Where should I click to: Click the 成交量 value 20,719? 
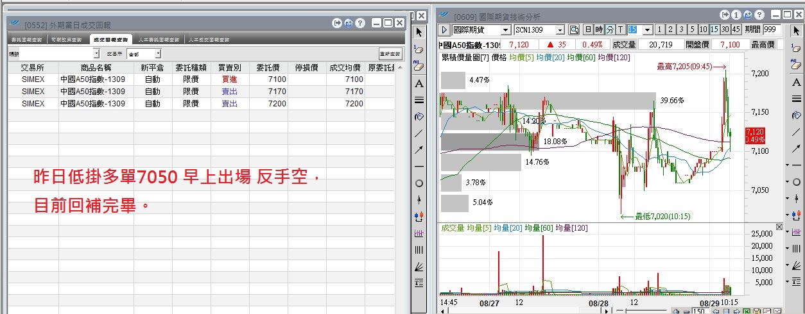pyautogui.click(x=661, y=45)
